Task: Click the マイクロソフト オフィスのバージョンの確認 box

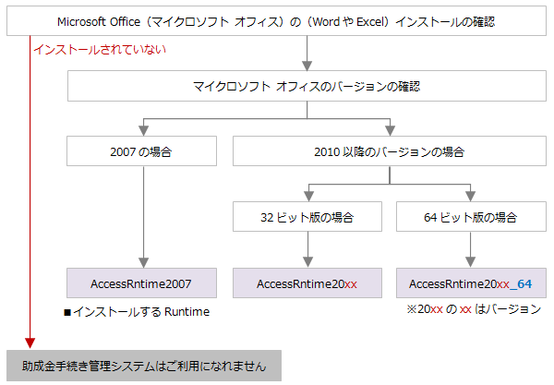Action: coord(307,86)
